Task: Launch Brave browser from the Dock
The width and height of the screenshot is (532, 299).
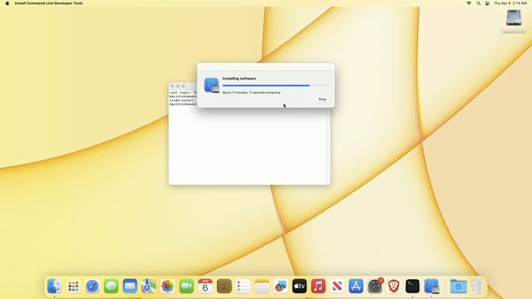Action: pos(393,286)
